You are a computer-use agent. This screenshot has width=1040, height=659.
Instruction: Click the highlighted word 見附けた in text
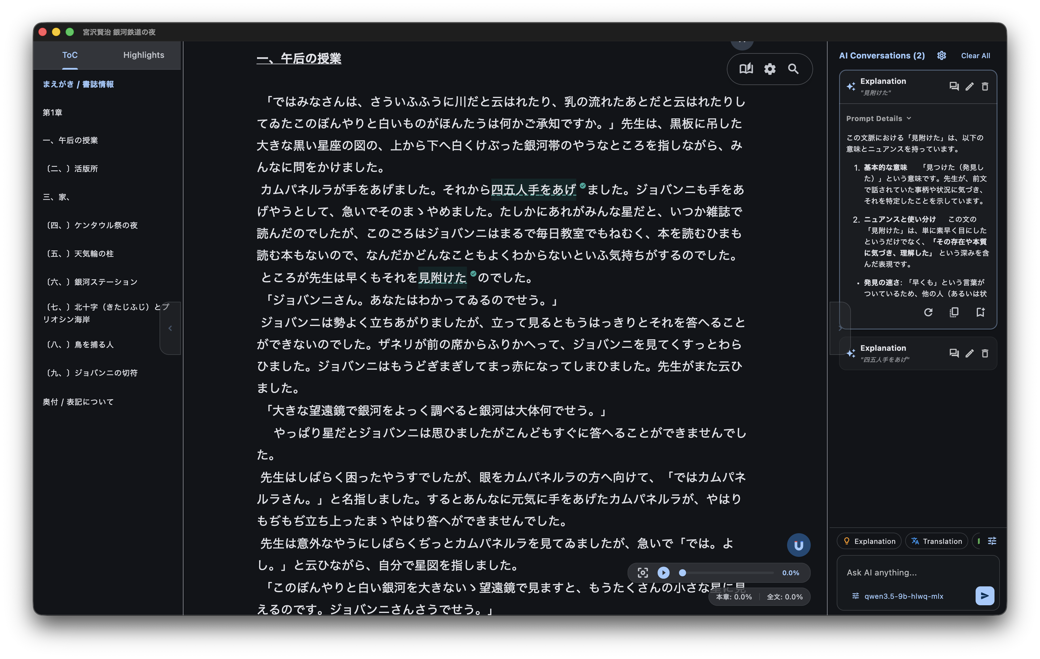442,278
